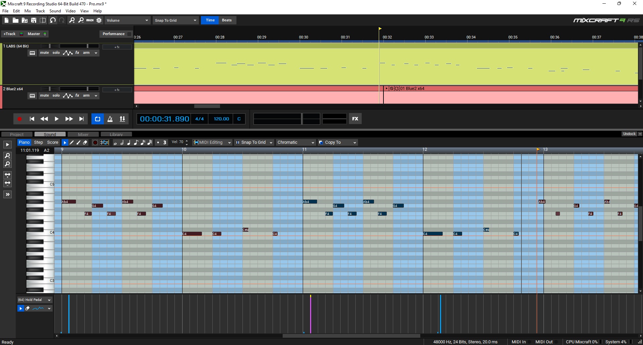Open the Volume automation dropdown
This screenshot has width=643, height=345.
point(127,20)
